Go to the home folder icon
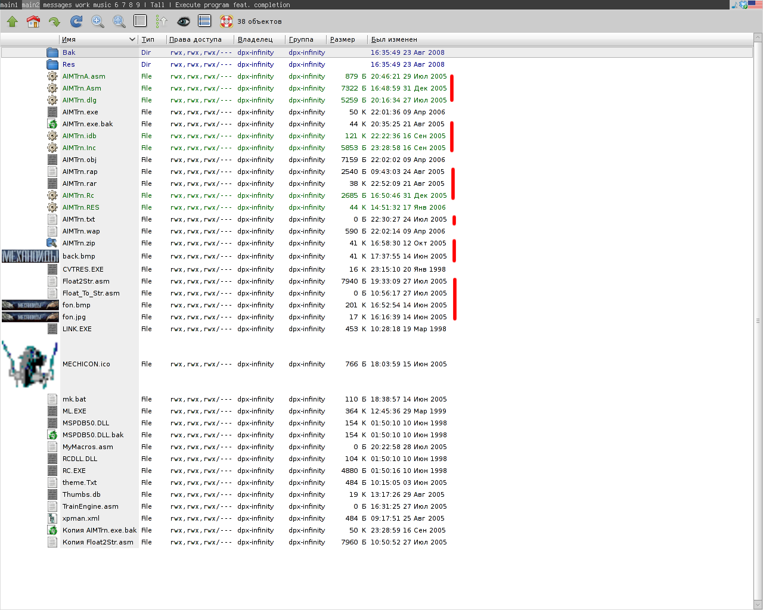 pyautogui.click(x=33, y=22)
